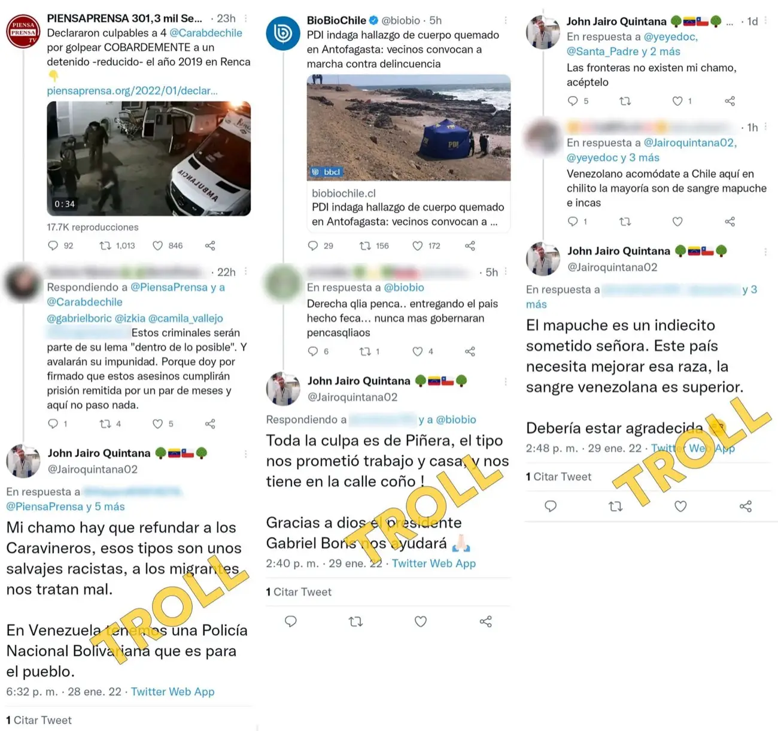This screenshot has width=778, height=731.
Task: Open options menu on John Jairo Quintana 1d reply
Action: point(765,21)
